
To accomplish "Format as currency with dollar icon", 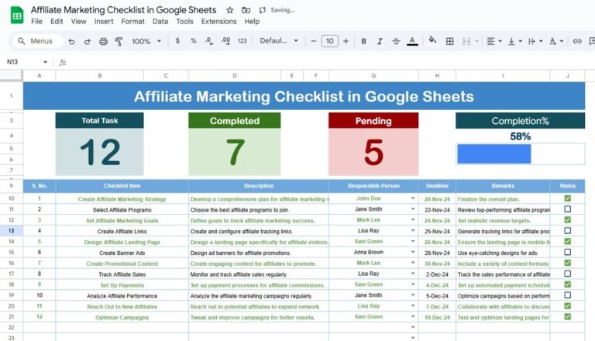I will (177, 41).
